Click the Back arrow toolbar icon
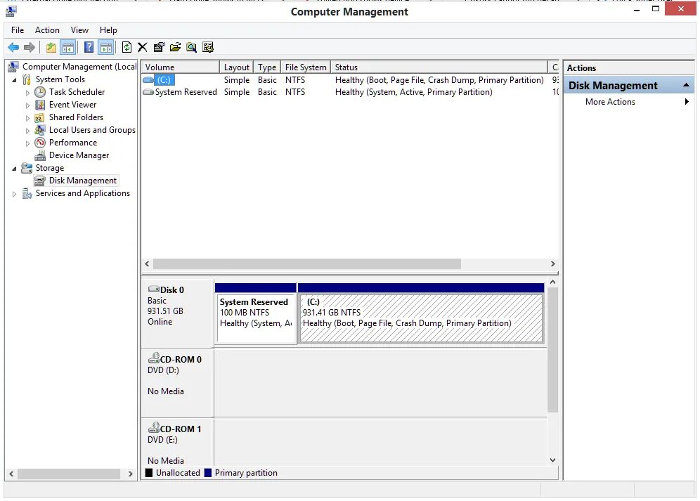The width and height of the screenshot is (700, 501). pyautogui.click(x=13, y=47)
